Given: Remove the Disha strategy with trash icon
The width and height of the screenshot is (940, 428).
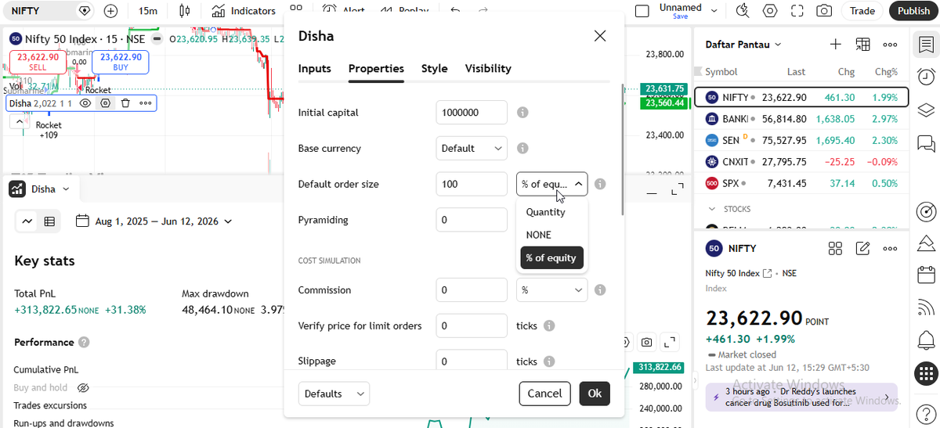Looking at the screenshot, I should pos(125,103).
